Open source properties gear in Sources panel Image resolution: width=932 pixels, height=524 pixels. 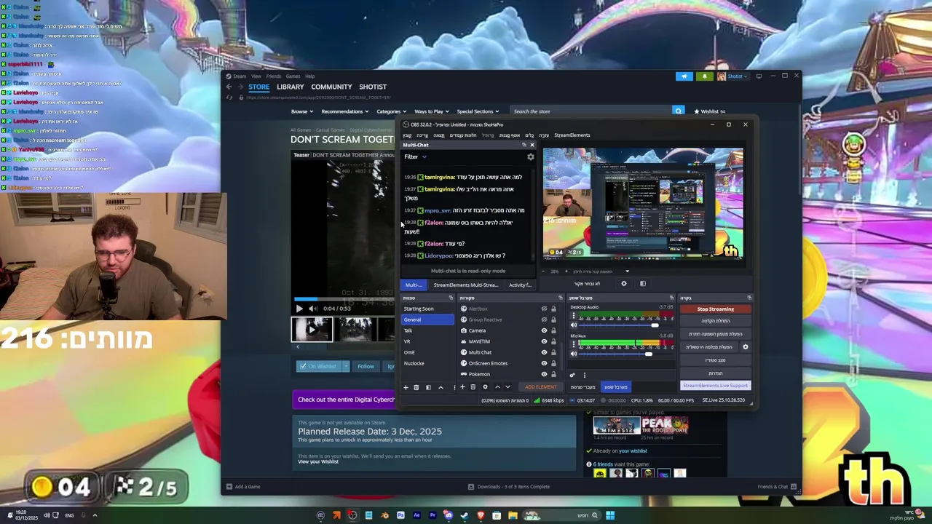click(x=485, y=387)
